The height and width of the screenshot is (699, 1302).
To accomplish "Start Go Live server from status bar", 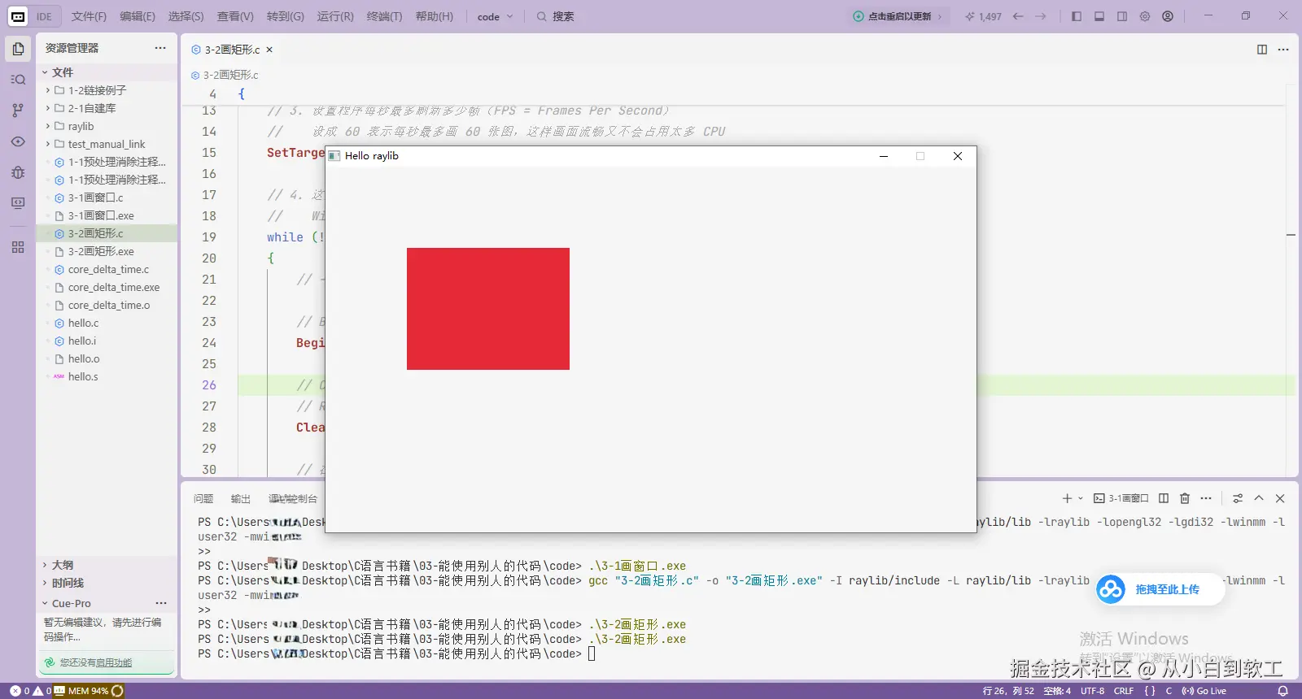I will pyautogui.click(x=1204, y=691).
